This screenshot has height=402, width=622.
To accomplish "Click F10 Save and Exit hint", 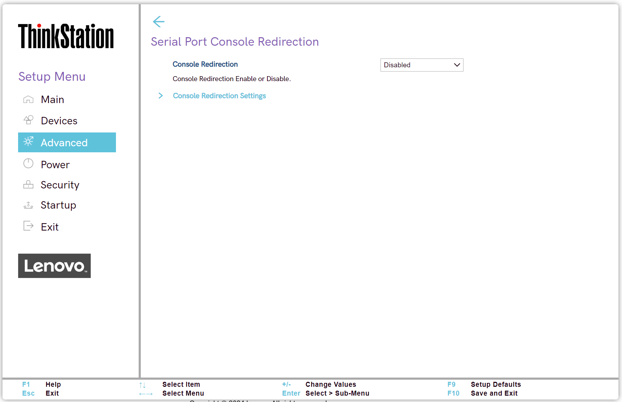I will point(494,393).
